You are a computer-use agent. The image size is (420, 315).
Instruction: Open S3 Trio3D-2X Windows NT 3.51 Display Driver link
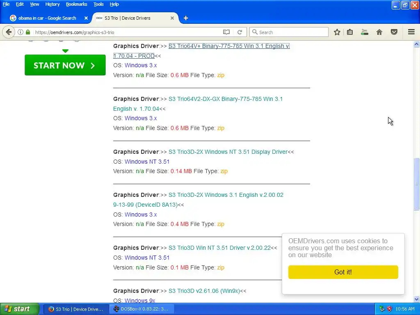(228, 152)
